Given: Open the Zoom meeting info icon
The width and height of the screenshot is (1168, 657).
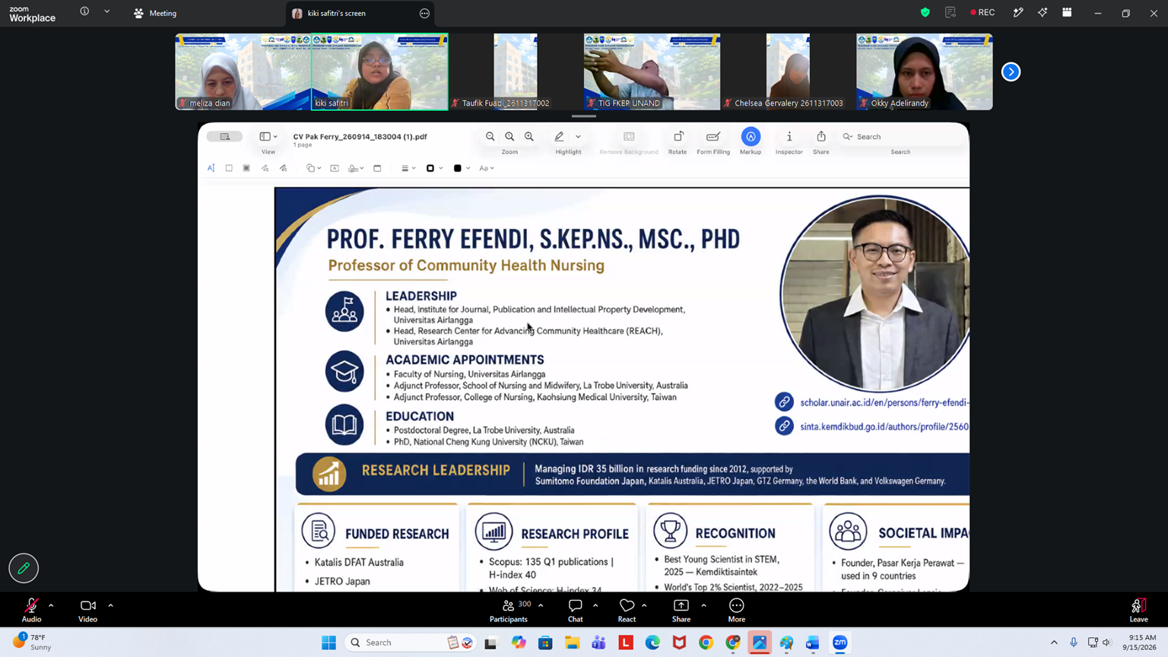Looking at the screenshot, I should [84, 11].
